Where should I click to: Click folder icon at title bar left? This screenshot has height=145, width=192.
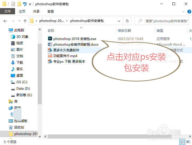coord(4,4)
